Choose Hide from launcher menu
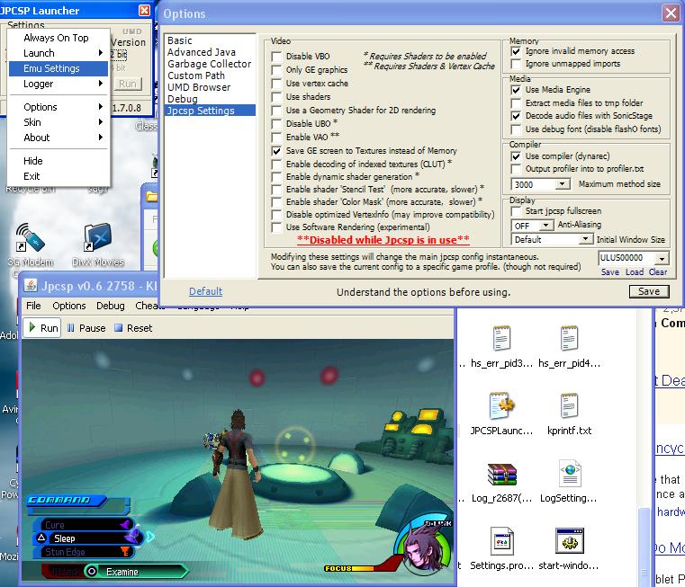Image resolution: width=685 pixels, height=587 pixels. coord(59,161)
